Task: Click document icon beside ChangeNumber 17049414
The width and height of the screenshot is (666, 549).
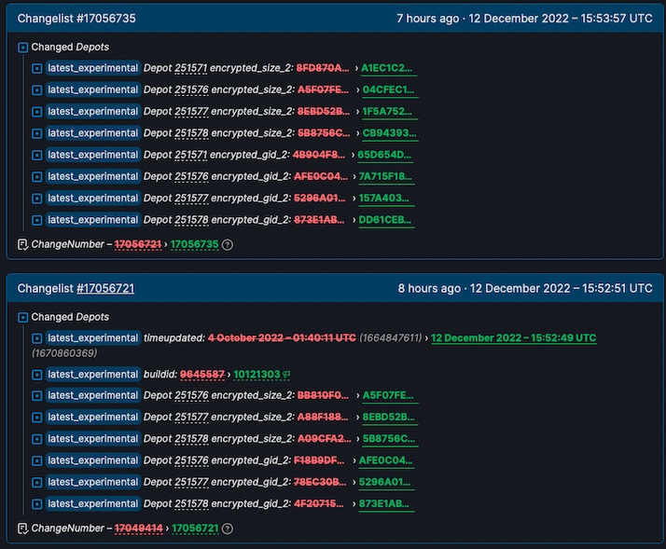Action: tap(22, 528)
